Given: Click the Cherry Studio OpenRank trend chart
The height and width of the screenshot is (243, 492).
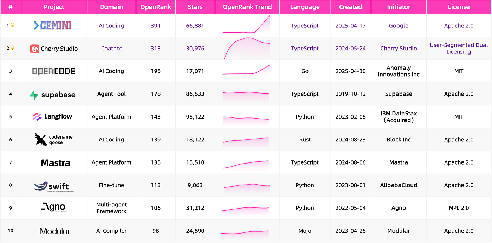Looking at the screenshot, I should (247, 48).
